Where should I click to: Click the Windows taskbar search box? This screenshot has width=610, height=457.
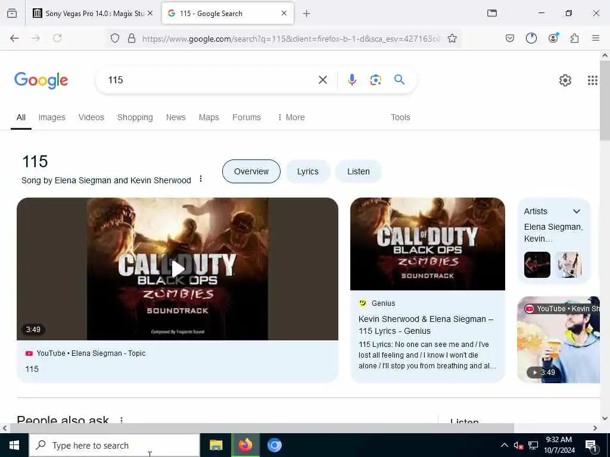click(x=114, y=445)
